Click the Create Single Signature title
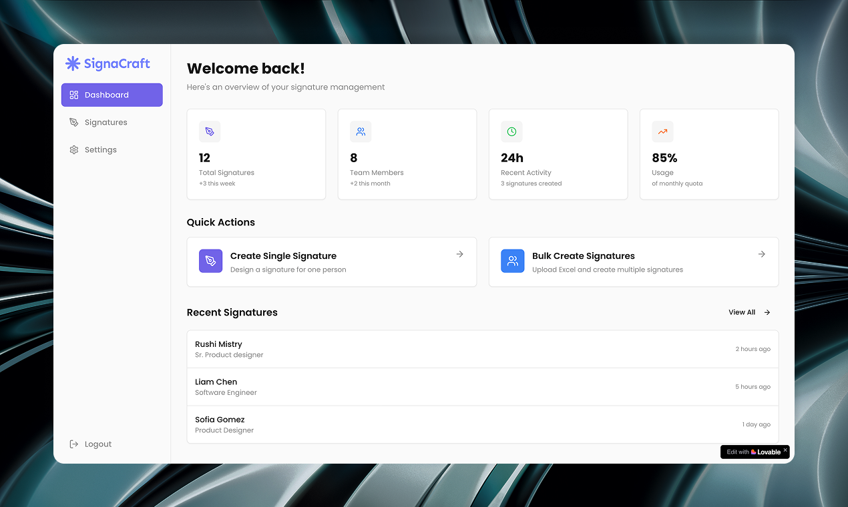848x507 pixels. tap(283, 256)
